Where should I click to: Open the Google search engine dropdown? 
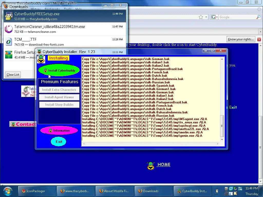[x=214, y=17]
